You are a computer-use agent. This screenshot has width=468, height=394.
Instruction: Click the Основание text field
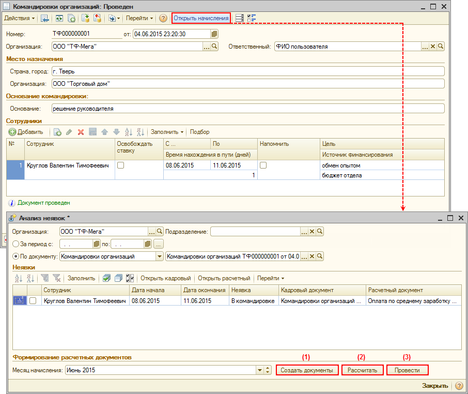click(x=247, y=109)
